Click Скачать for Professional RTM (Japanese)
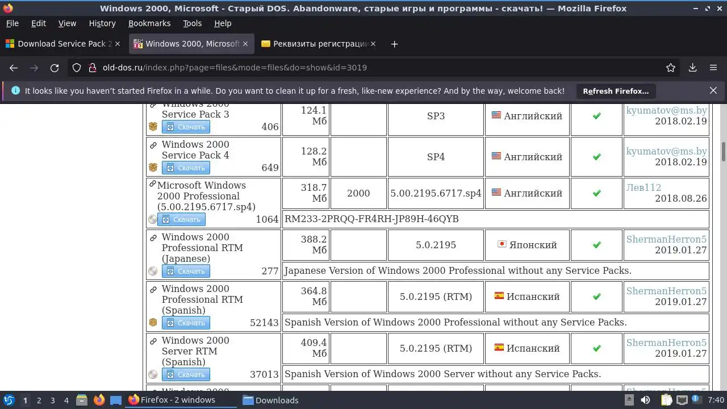This screenshot has width=727, height=409. tap(186, 271)
